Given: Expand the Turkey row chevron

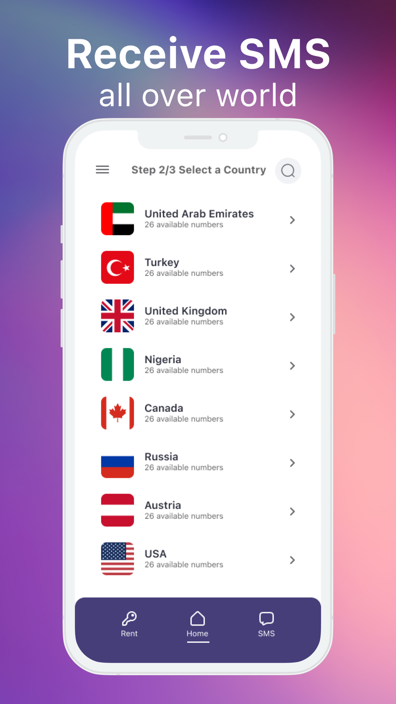Looking at the screenshot, I should (292, 268).
